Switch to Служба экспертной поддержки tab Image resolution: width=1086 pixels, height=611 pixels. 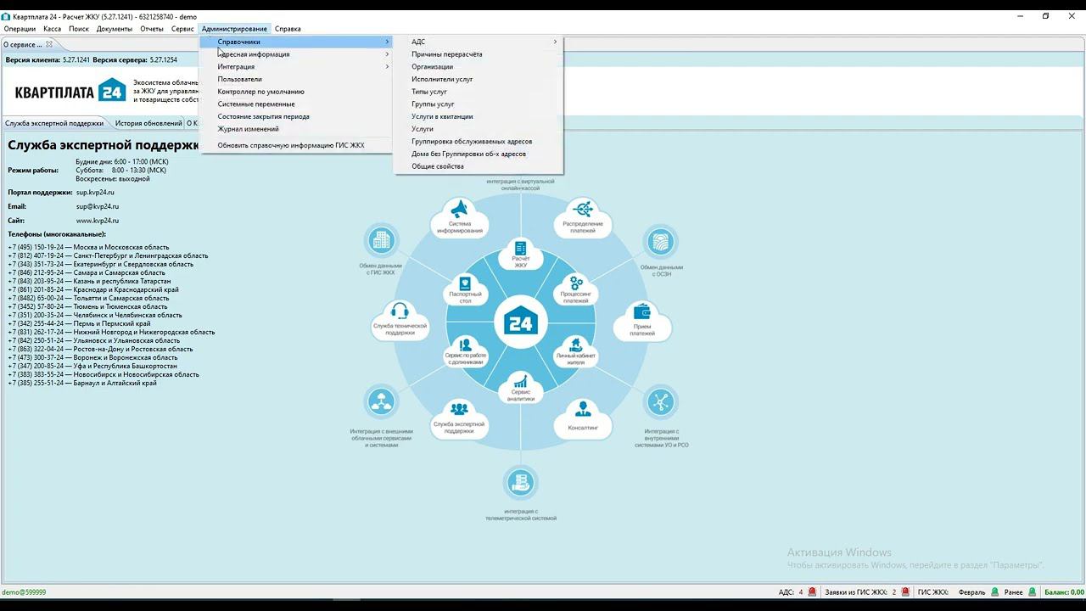(x=54, y=123)
